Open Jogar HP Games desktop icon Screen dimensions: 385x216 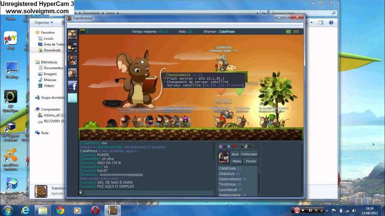pos(12,189)
